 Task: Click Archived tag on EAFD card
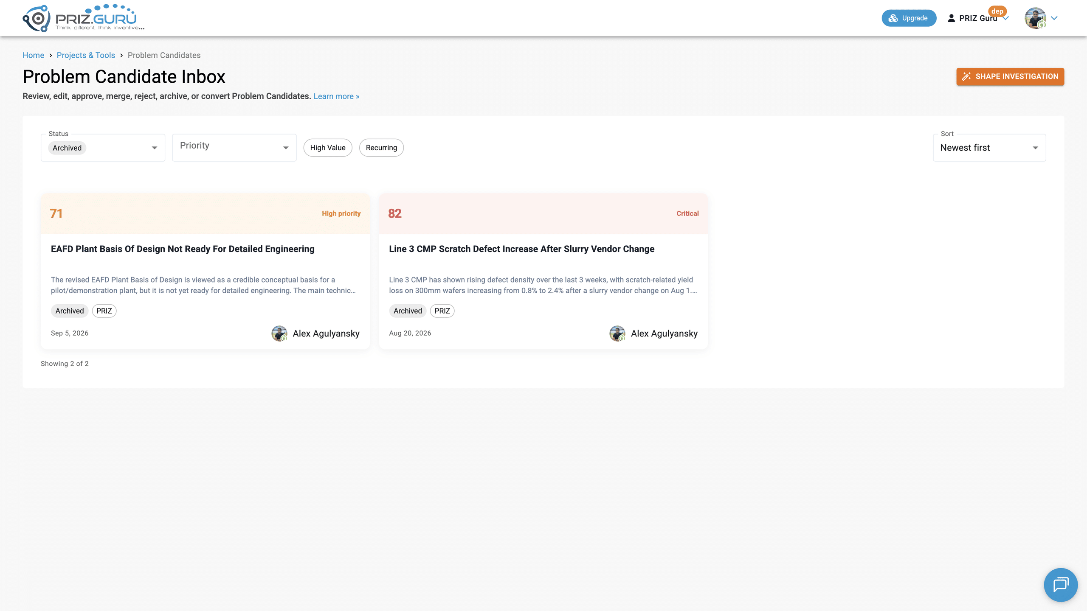[70, 311]
